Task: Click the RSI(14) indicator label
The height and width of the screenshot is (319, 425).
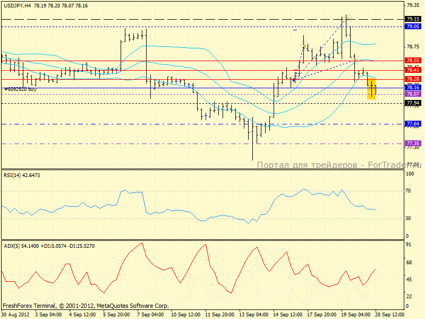Action: (x=21, y=175)
